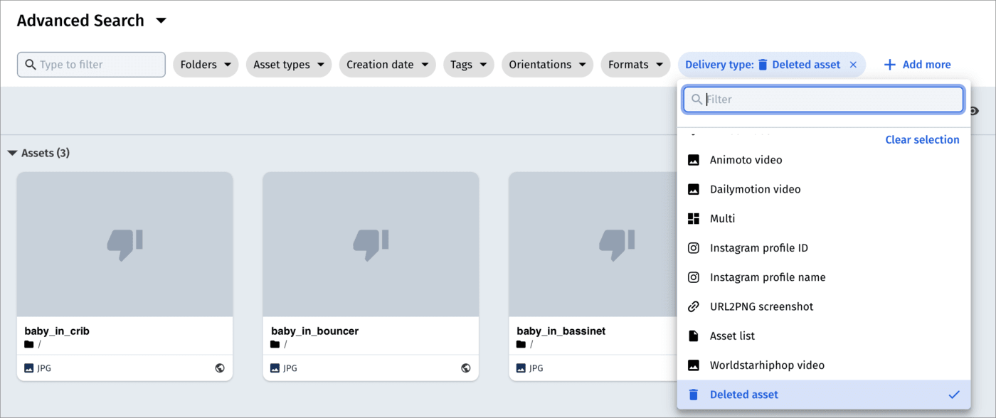Screen dimensions: 996x418
Task: Expand the Folders filter dropdown
Action: 206,65
